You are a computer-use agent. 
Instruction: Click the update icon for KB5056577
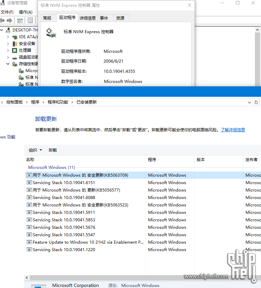(x=29, y=190)
